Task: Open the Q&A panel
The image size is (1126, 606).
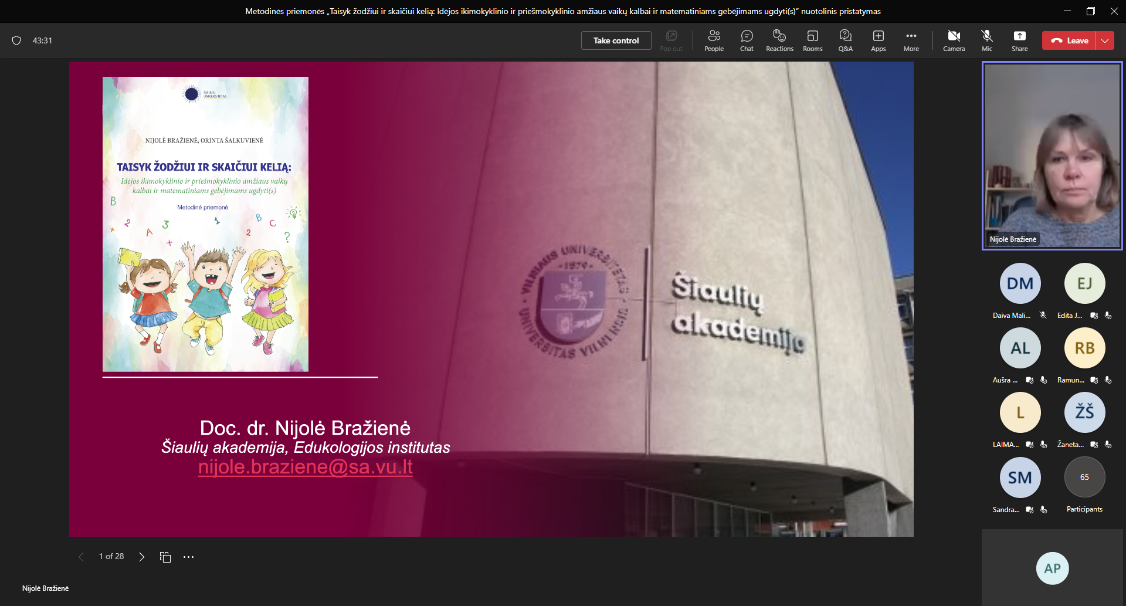Action: (845, 40)
